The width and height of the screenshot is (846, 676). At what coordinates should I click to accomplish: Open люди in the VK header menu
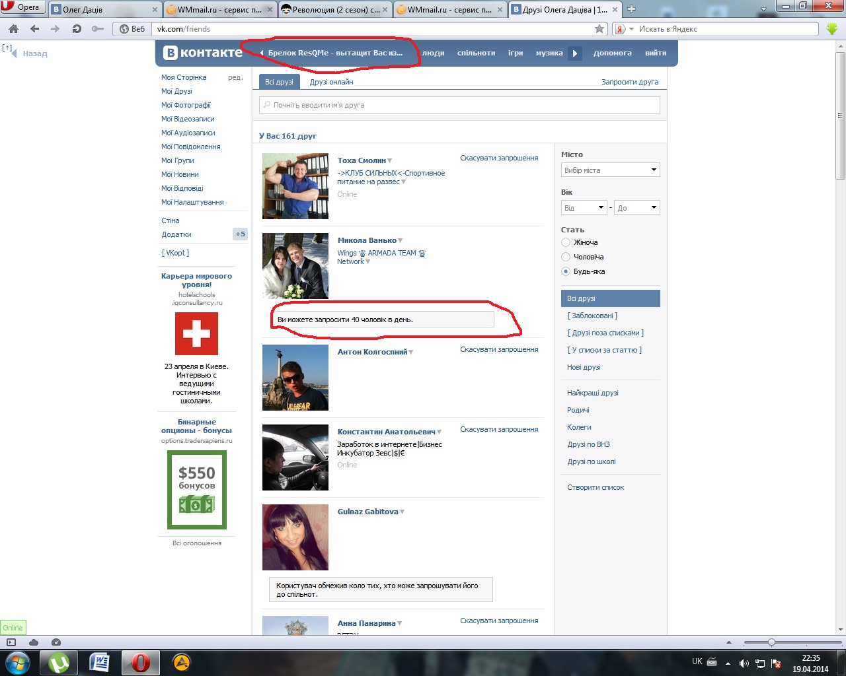[434, 53]
